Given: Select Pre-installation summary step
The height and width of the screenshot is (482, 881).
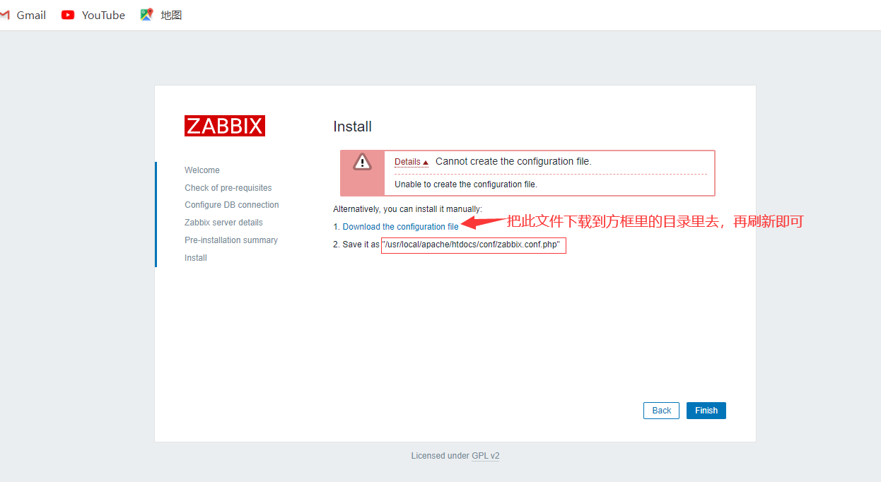Looking at the screenshot, I should click(231, 240).
